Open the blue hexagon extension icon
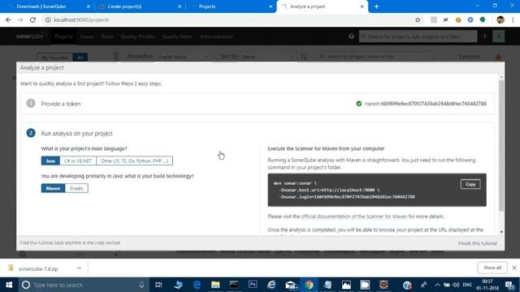The image size is (520, 292). pos(470,19)
